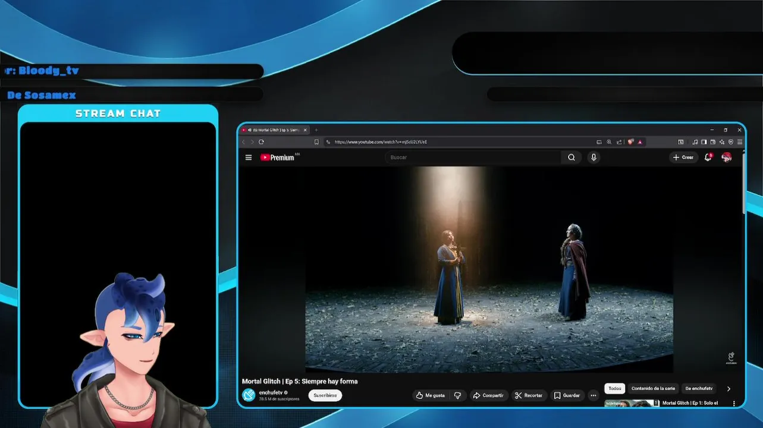Viewport: 763px width, 428px height.
Task: Click the site settings icon beside URL
Action: [328, 142]
